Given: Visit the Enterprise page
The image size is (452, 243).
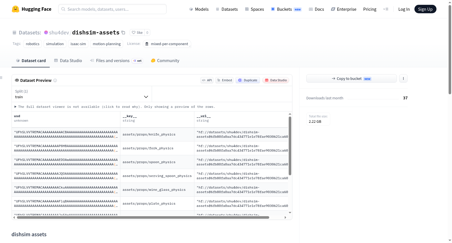Looking at the screenshot, I should point(344,9).
